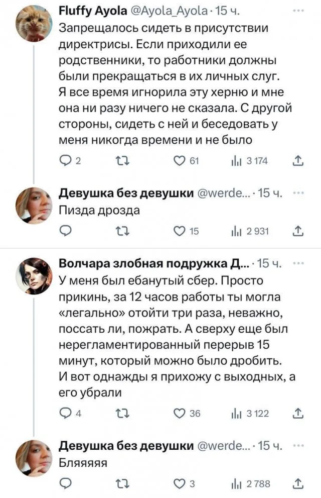Share the reply with 2 931 views

[x=297, y=231]
